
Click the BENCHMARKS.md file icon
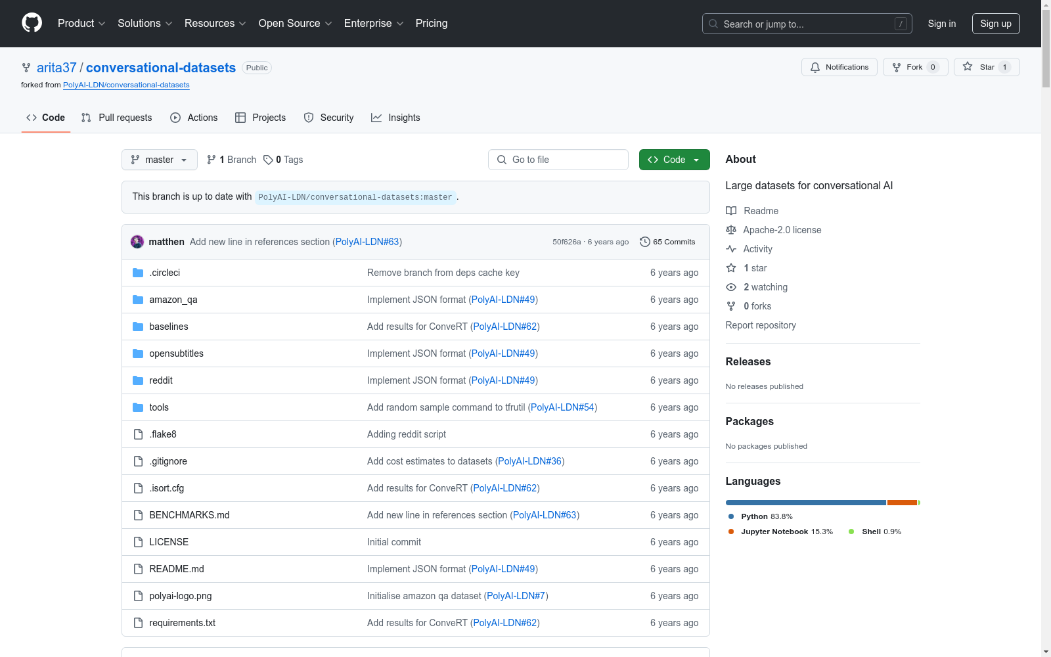coord(138,515)
